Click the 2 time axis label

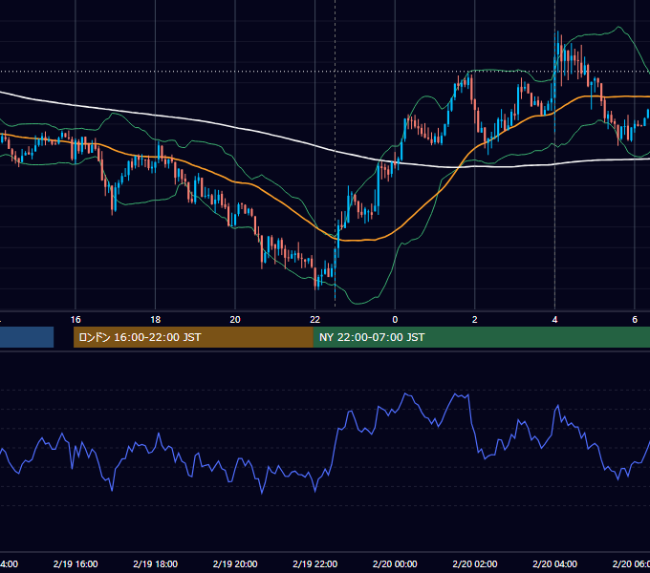click(x=475, y=320)
